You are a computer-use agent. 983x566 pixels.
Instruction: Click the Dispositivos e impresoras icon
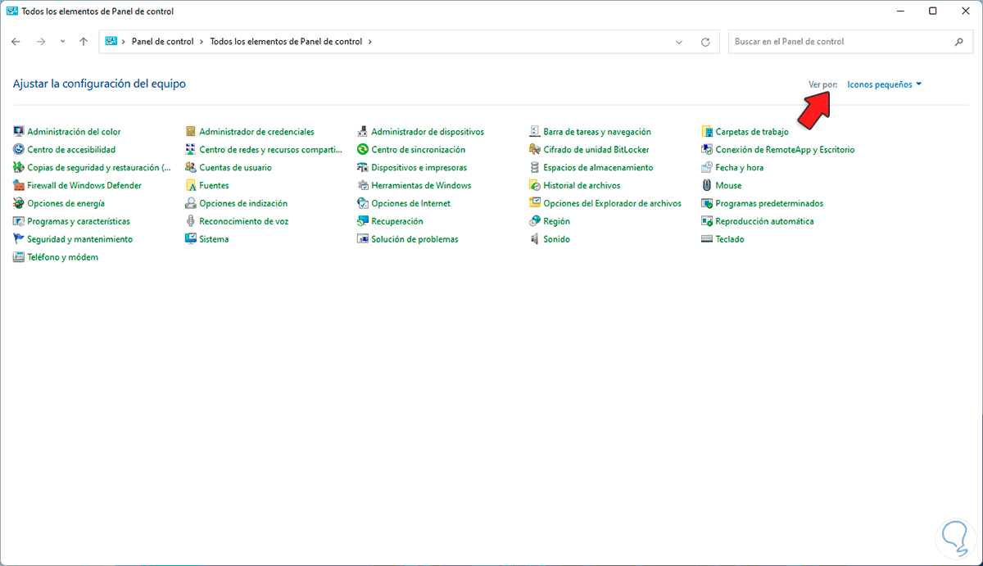click(363, 167)
